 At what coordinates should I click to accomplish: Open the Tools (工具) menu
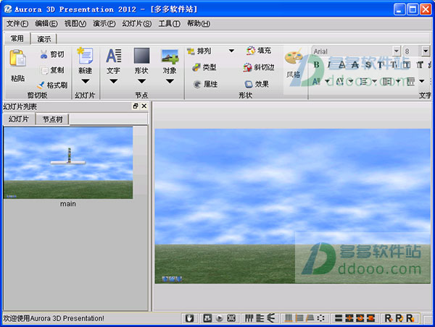pyautogui.click(x=169, y=24)
